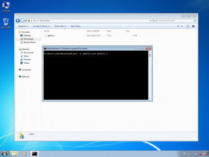Click the search magnifier icon
The height and width of the screenshot is (157, 209).
195,21
